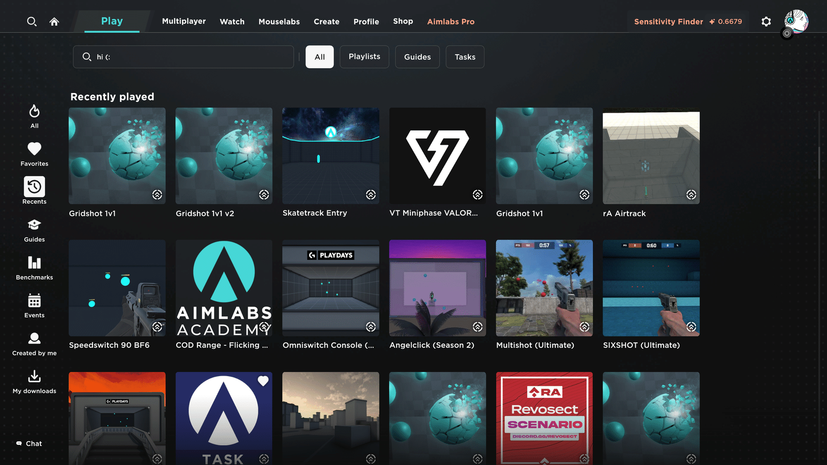Open Favorites in the sidebar
Screen dimensions: 827x465
tap(34, 154)
